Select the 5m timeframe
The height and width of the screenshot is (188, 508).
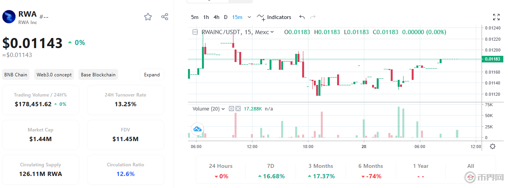point(195,17)
